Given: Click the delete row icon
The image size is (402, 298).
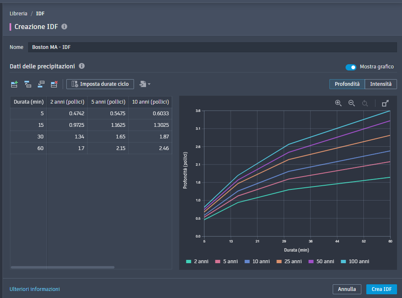Looking at the screenshot, I should (54, 84).
